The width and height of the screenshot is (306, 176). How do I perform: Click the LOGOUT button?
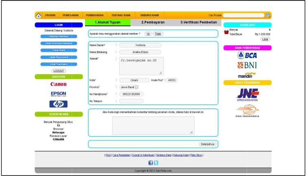(59, 71)
